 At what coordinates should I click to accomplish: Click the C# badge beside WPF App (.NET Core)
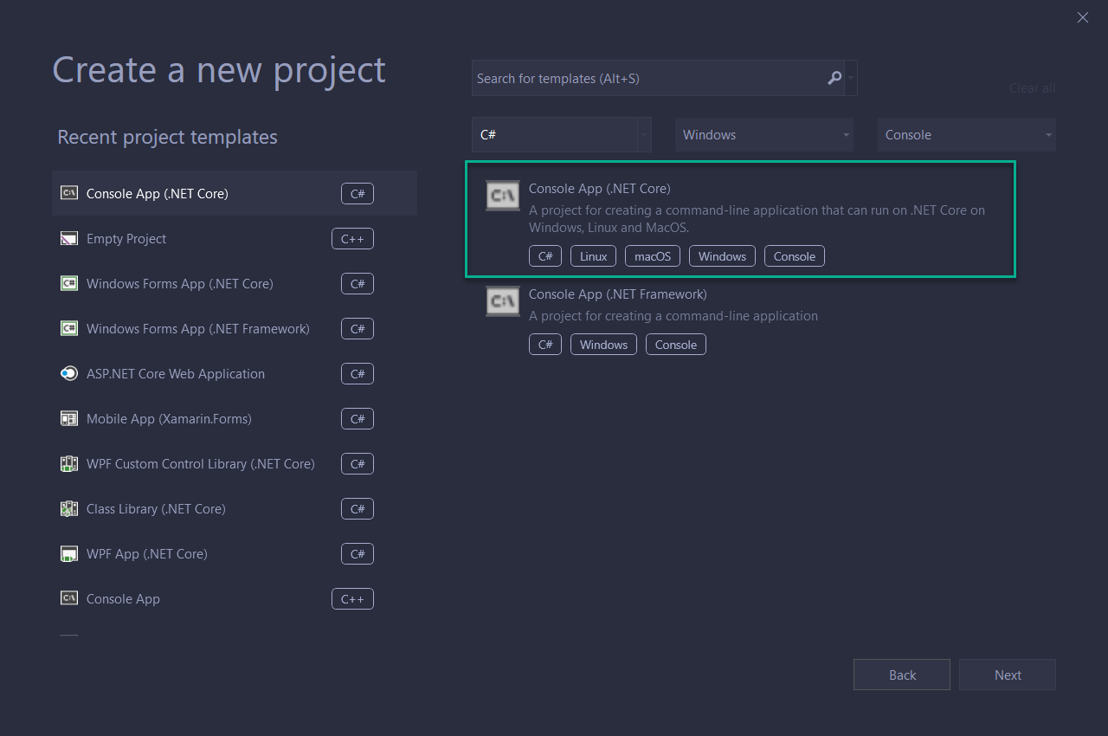tap(358, 553)
